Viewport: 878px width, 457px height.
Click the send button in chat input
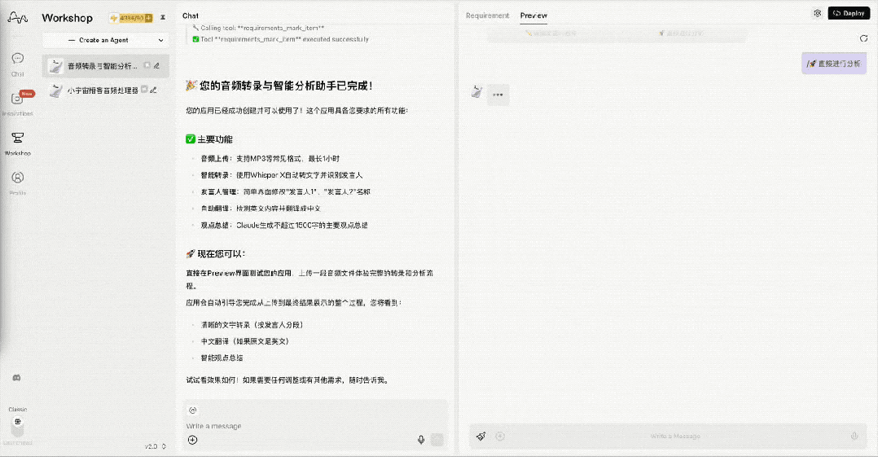tap(437, 440)
